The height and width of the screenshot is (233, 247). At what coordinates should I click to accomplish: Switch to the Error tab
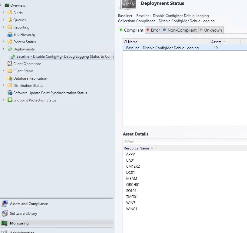[x=153, y=30]
